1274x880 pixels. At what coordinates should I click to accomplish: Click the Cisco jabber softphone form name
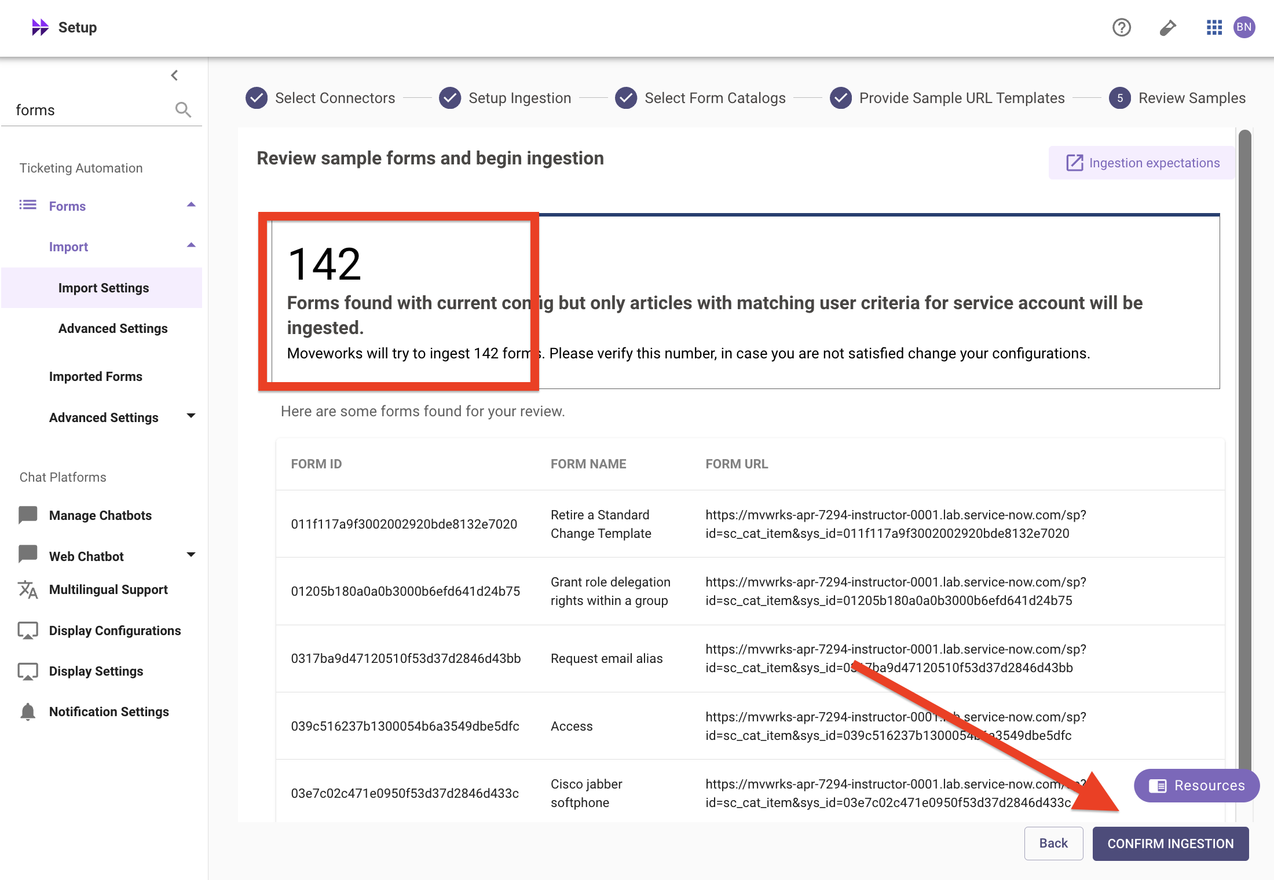(587, 793)
